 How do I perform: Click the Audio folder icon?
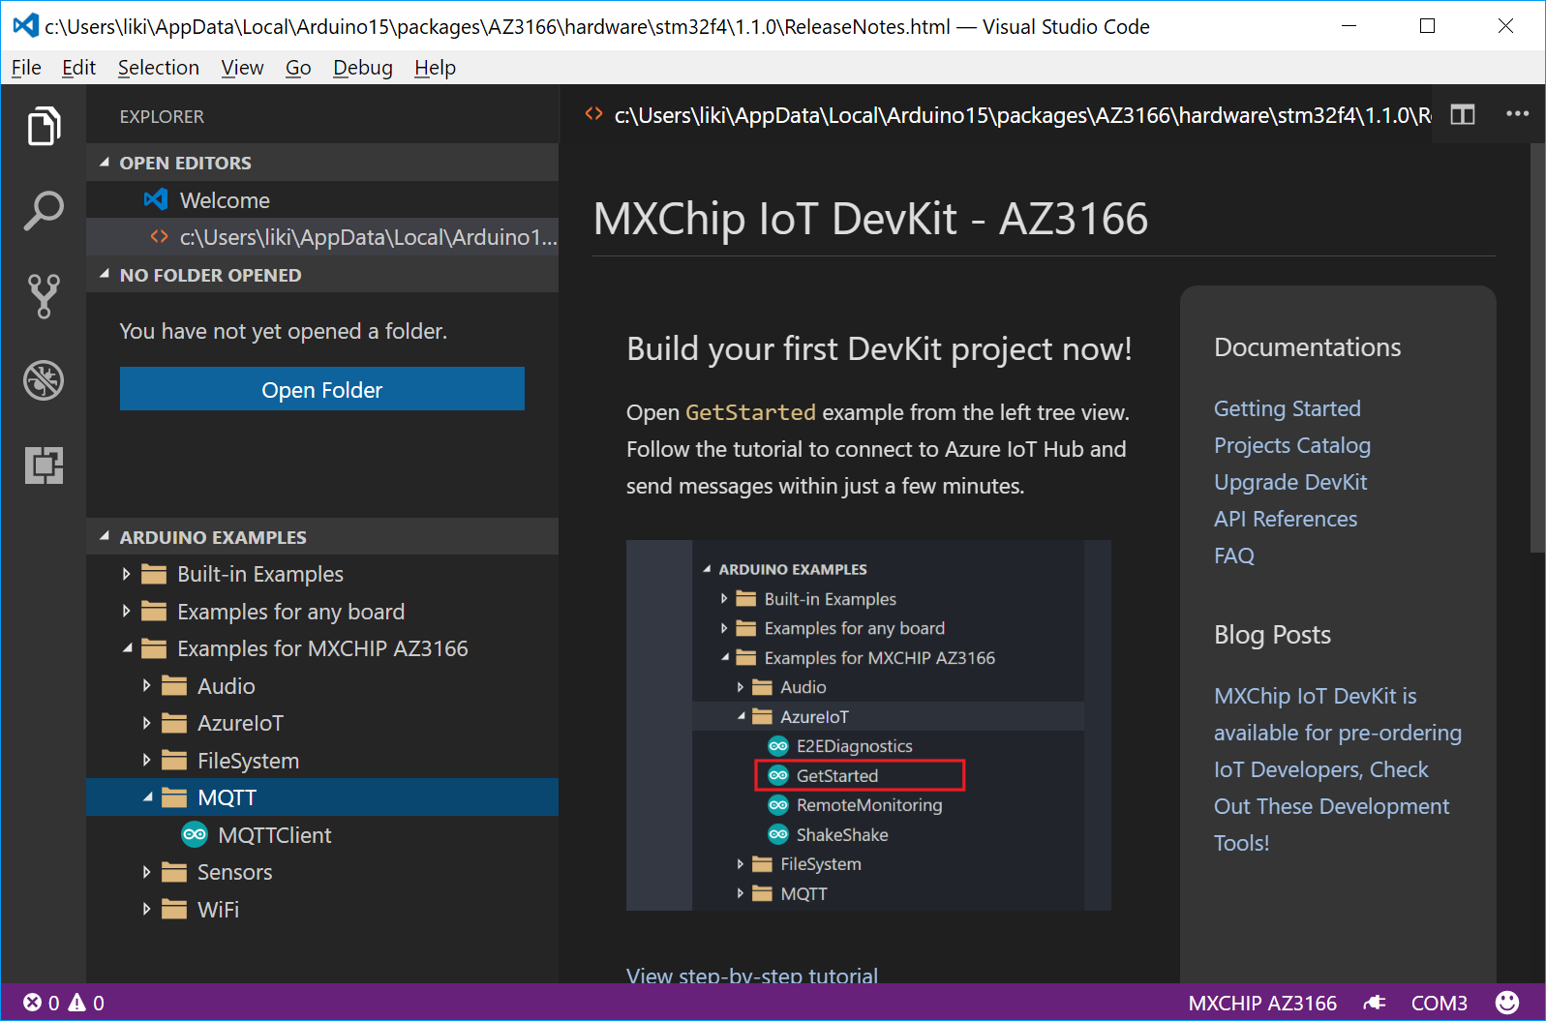174,686
